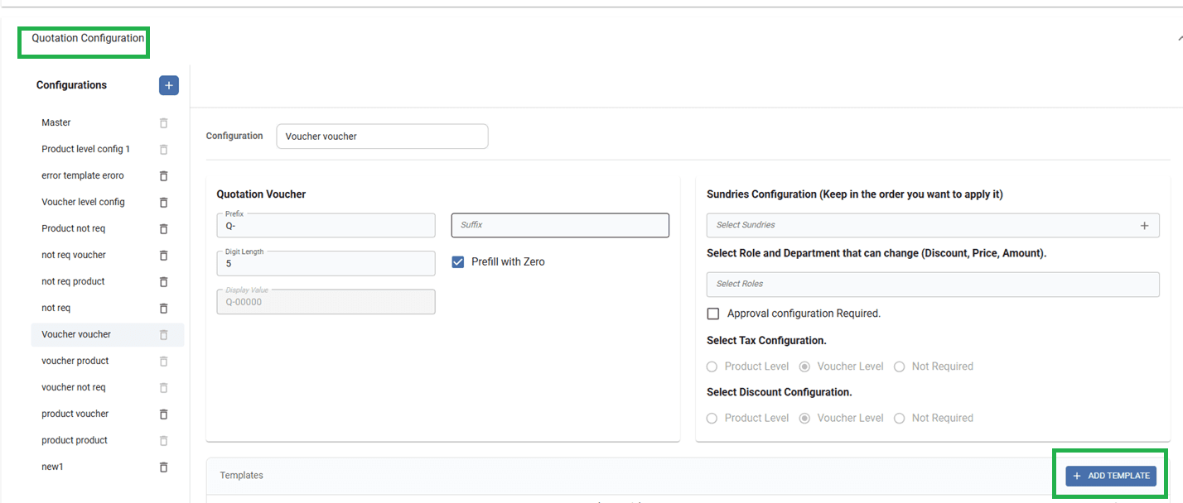Image resolution: width=1183 pixels, height=503 pixels.
Task: Click the Templates section header
Action: (x=242, y=476)
